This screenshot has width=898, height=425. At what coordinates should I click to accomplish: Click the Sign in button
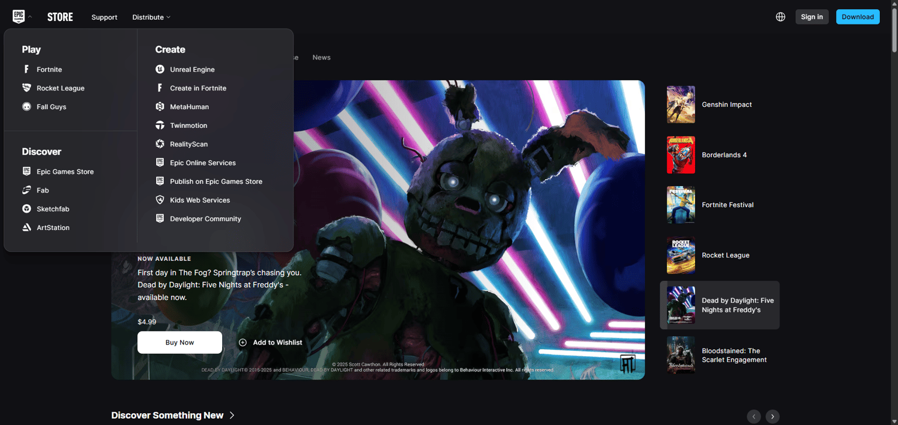point(812,17)
